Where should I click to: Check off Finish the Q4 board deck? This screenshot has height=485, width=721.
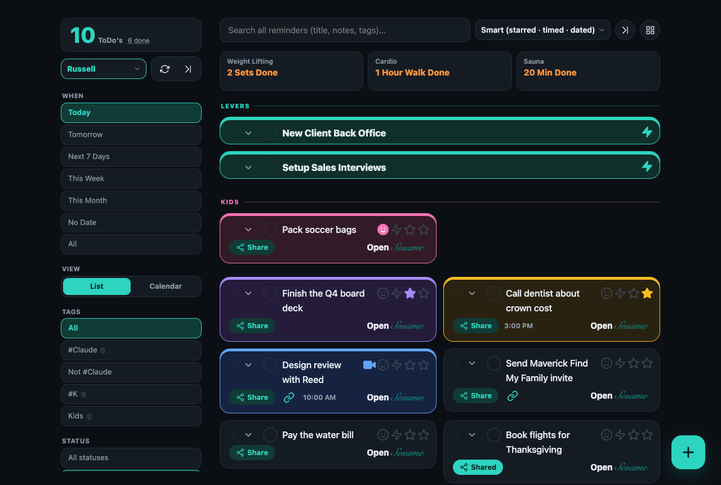[x=270, y=293]
